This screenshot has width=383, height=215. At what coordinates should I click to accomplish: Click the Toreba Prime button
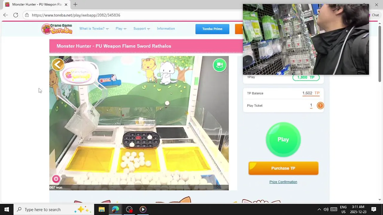pos(212,29)
